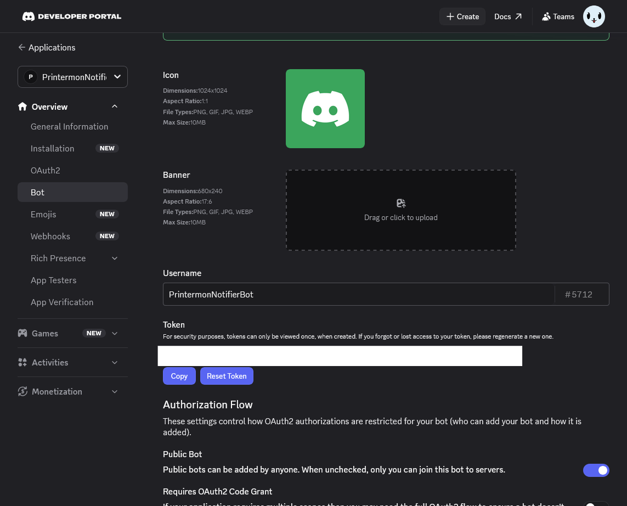Click the Username text field
Screen dimensions: 627x506
(358, 294)
